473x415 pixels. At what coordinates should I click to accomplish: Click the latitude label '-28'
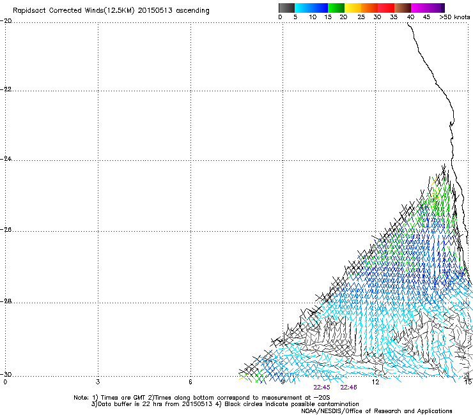point(6,301)
